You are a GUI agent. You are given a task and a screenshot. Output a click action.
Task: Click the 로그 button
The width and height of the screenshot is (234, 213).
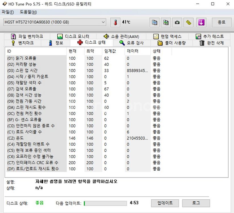click(196, 203)
